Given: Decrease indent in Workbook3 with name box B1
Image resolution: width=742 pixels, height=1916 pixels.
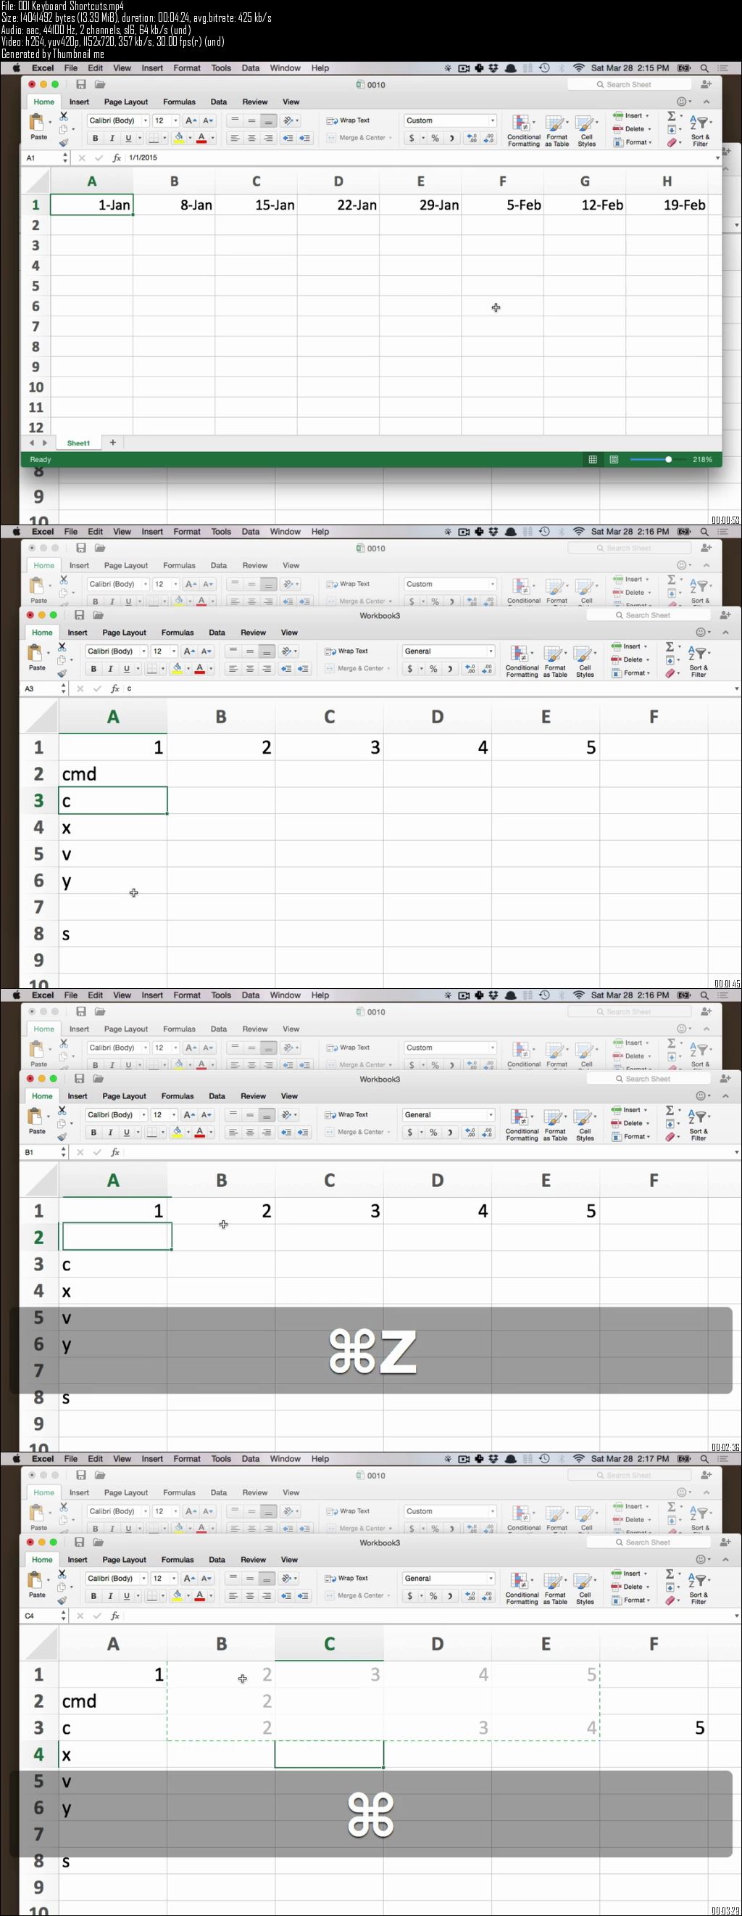Looking at the screenshot, I should (x=285, y=1132).
